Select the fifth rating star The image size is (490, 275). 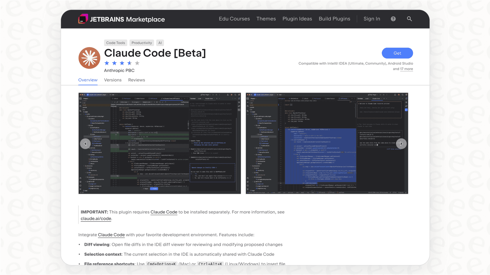[137, 63]
